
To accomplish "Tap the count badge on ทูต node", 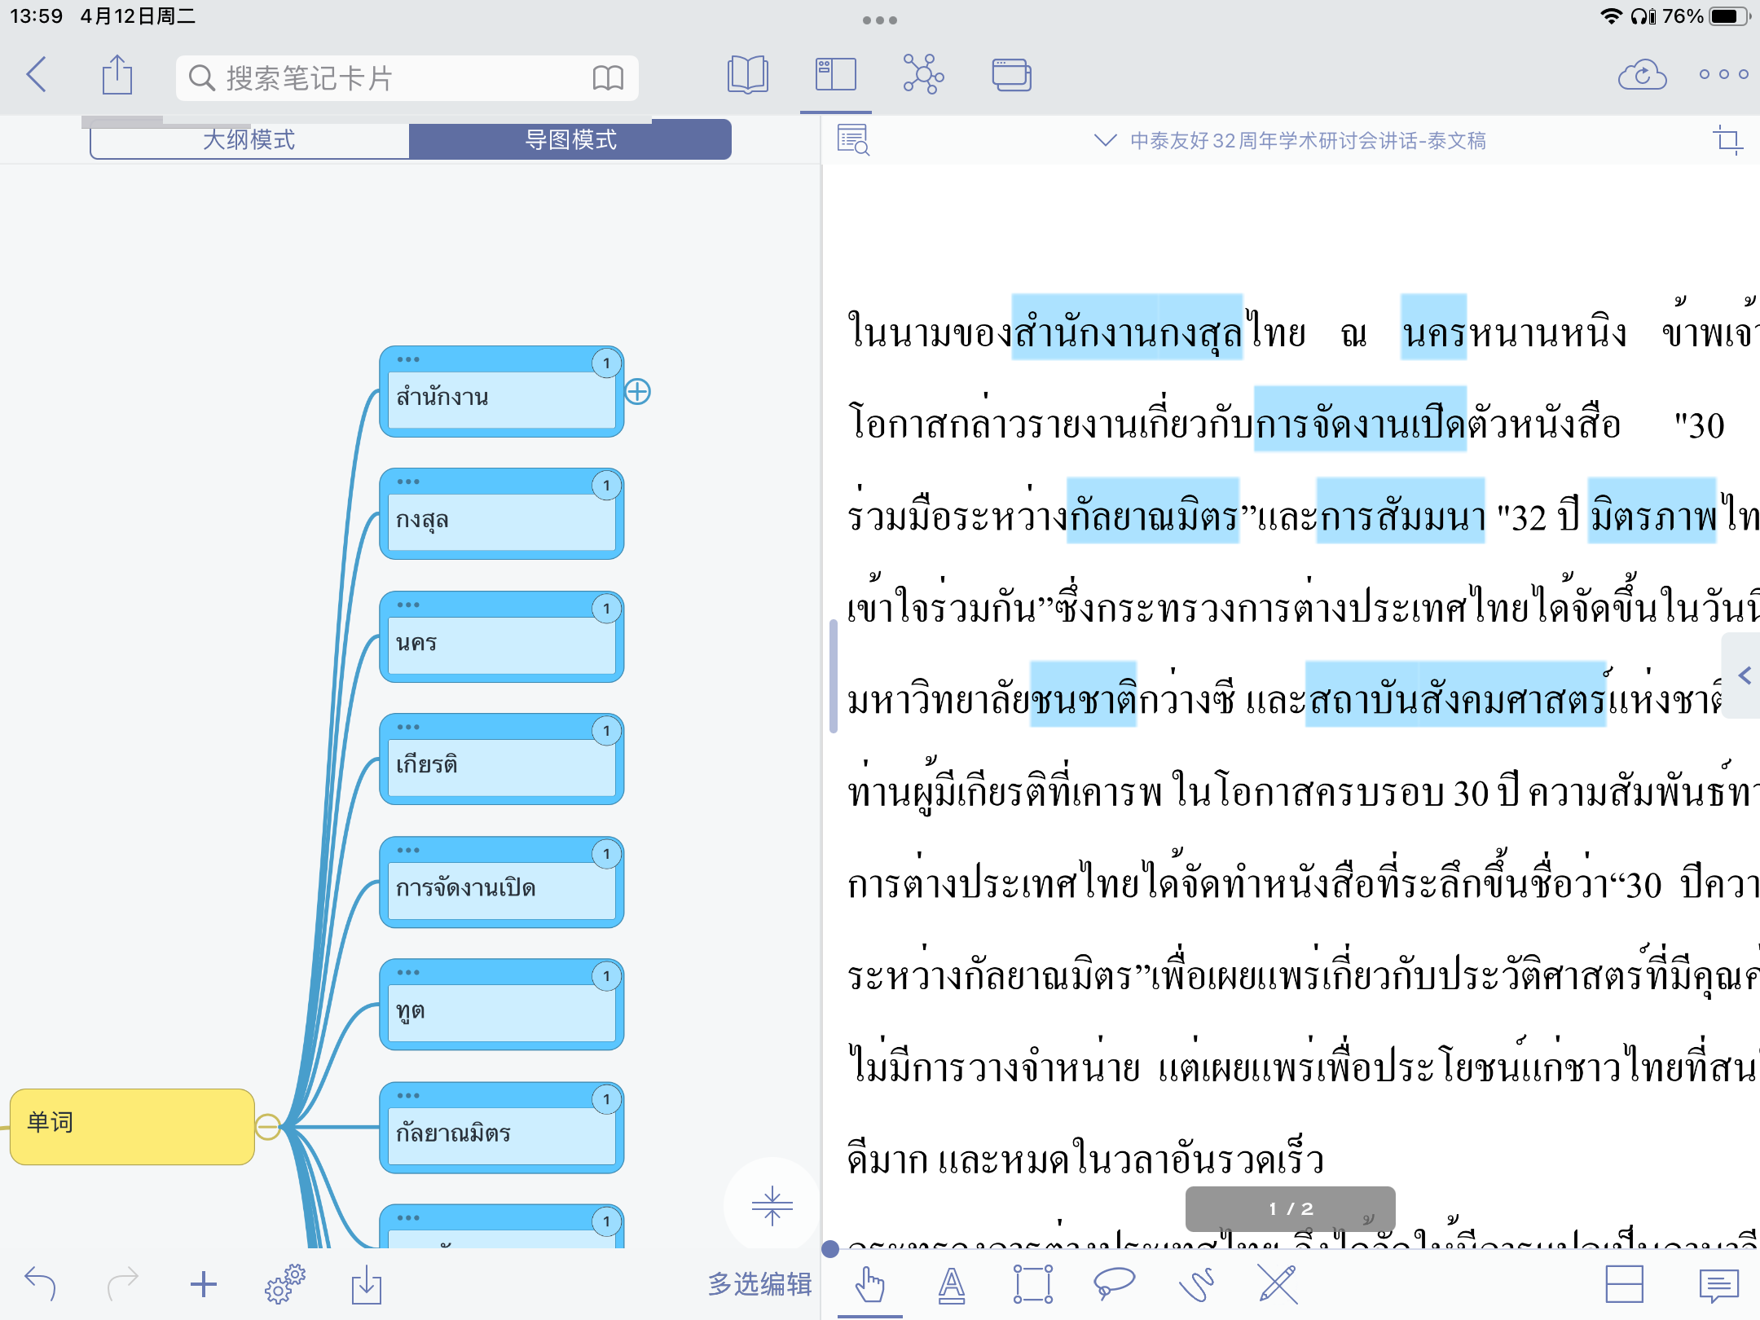I will [606, 976].
